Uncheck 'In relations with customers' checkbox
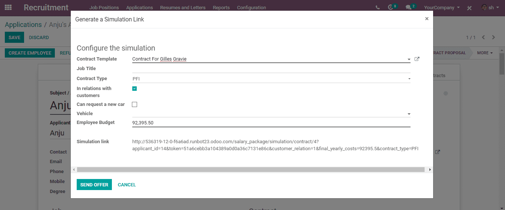 click(134, 89)
